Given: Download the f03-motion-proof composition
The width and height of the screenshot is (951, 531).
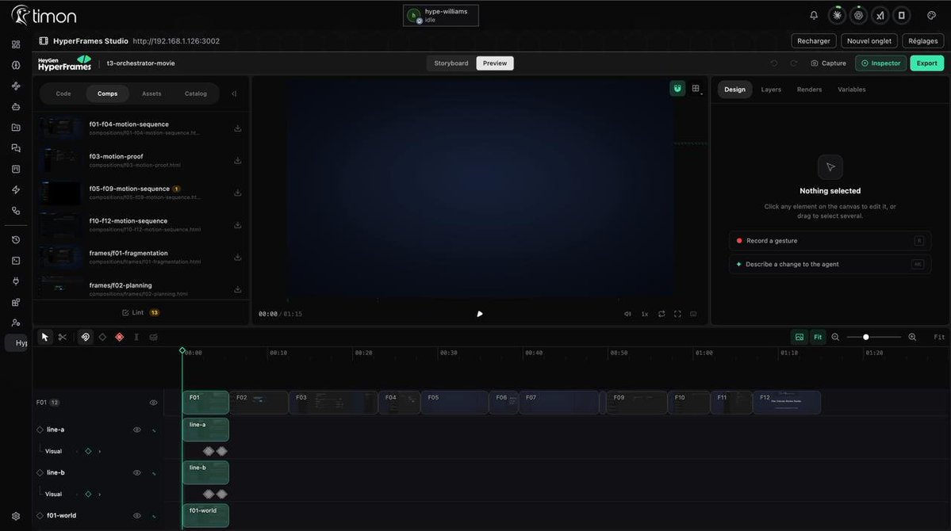Looking at the screenshot, I should point(238,161).
